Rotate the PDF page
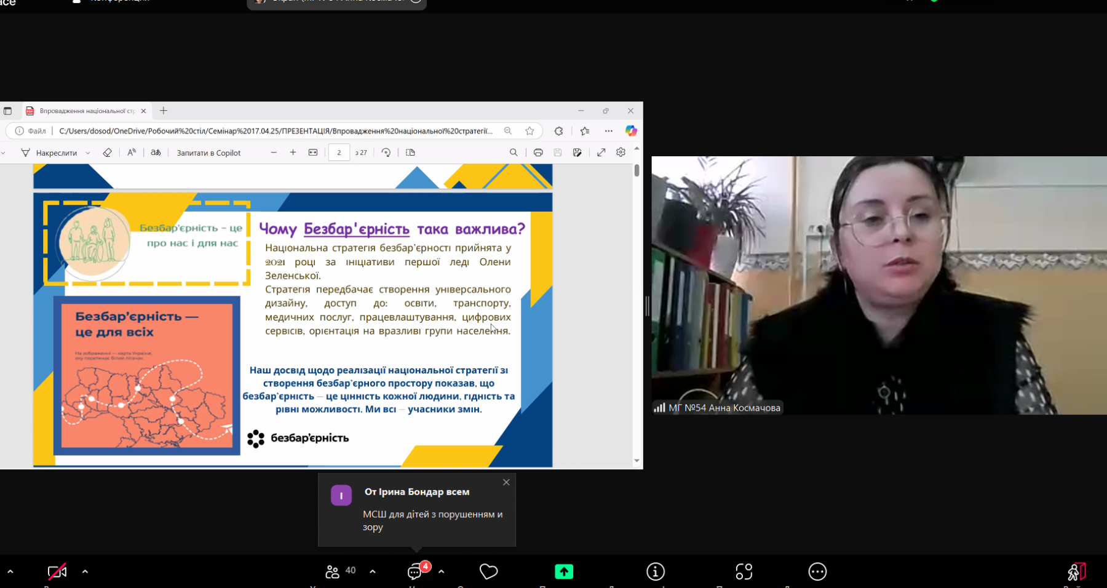 pyautogui.click(x=386, y=153)
